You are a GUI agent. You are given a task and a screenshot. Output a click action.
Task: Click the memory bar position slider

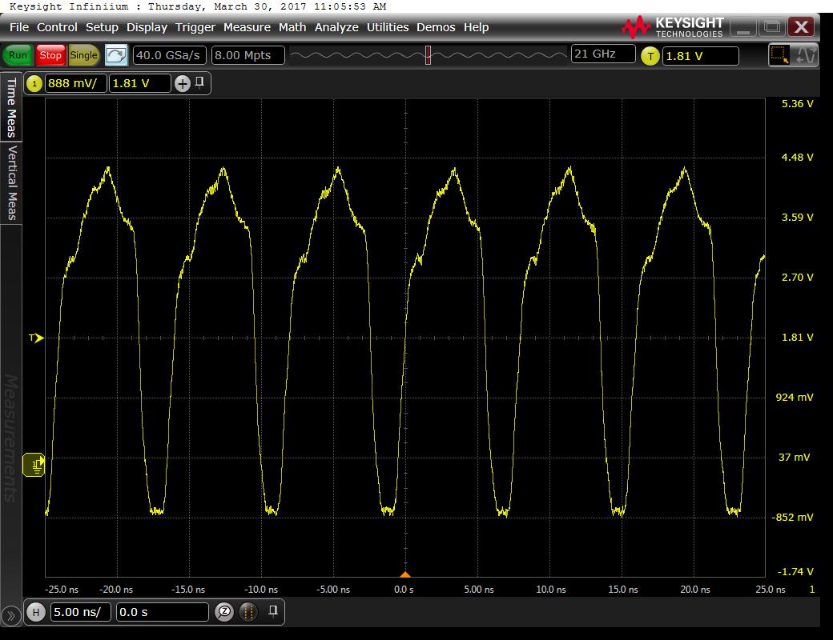(x=429, y=55)
